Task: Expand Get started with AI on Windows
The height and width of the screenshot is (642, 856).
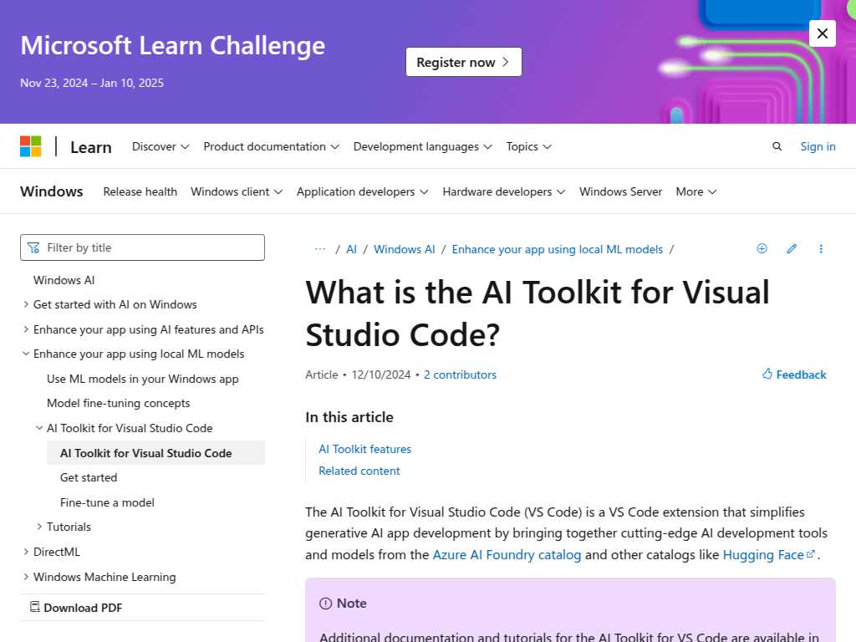Action: 115,304
